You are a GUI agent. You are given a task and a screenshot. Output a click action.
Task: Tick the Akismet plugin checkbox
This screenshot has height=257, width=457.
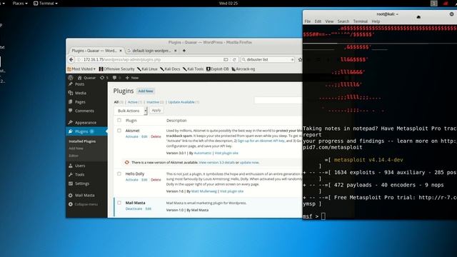click(x=119, y=131)
